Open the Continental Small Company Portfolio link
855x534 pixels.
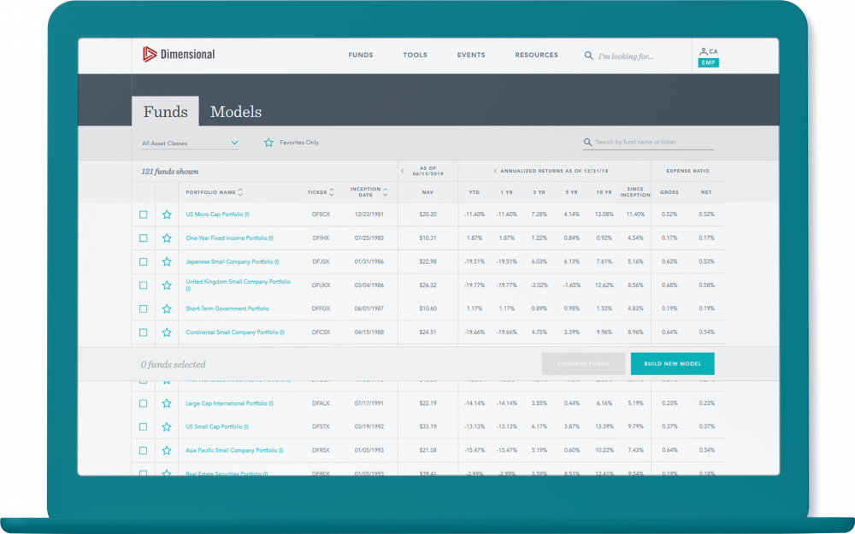click(235, 332)
